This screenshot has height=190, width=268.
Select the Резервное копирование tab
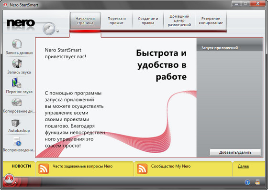(x=211, y=21)
